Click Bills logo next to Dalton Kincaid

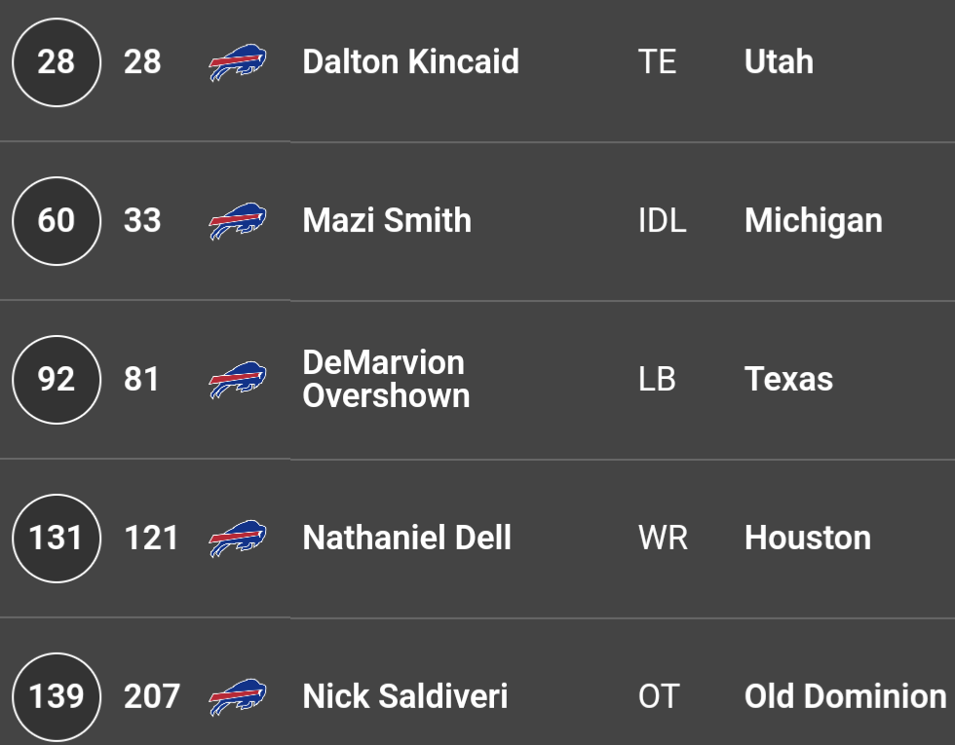(238, 62)
